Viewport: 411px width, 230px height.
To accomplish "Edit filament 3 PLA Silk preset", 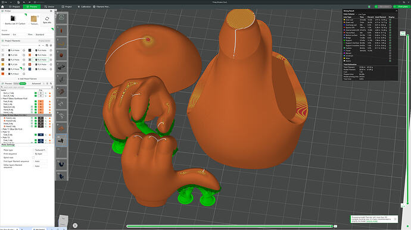I will pos(24,55).
